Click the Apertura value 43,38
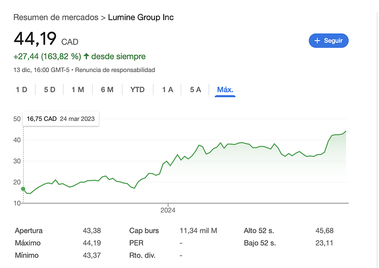Image resolution: width=379 pixels, height=268 pixels. coord(92,231)
